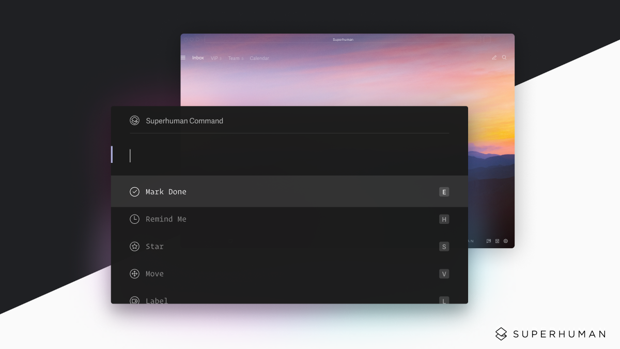Open search with the magnifying glass icon
The height and width of the screenshot is (349, 620).
(504, 58)
